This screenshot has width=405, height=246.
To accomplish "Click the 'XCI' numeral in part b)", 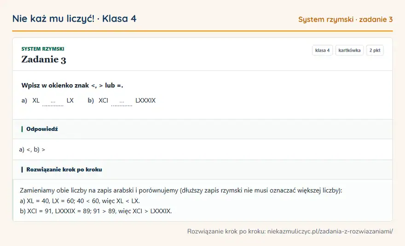I will 103,100.
